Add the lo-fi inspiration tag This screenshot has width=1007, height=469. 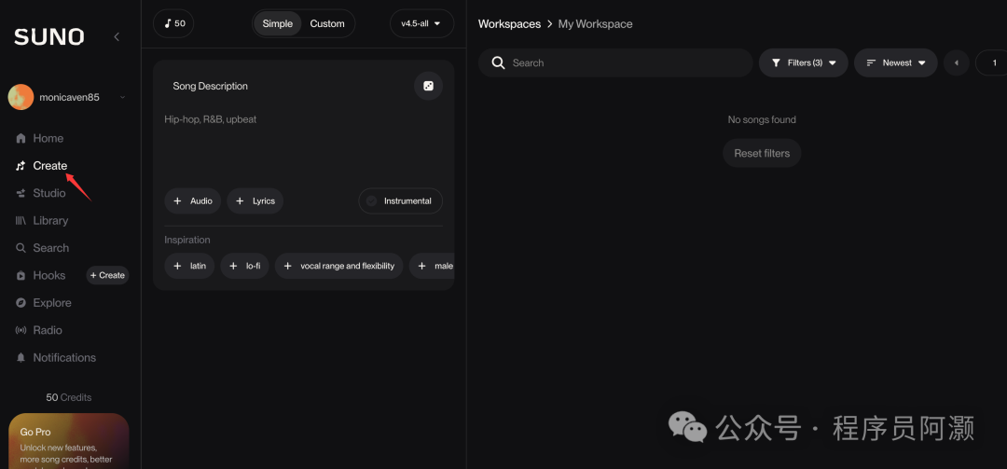244,266
